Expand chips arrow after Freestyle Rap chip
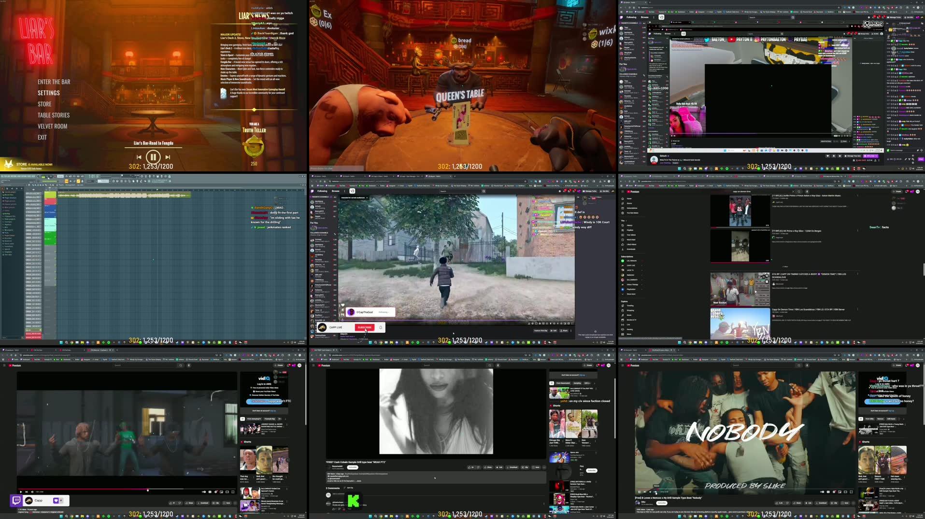This screenshot has height=519, width=925. coord(285,419)
